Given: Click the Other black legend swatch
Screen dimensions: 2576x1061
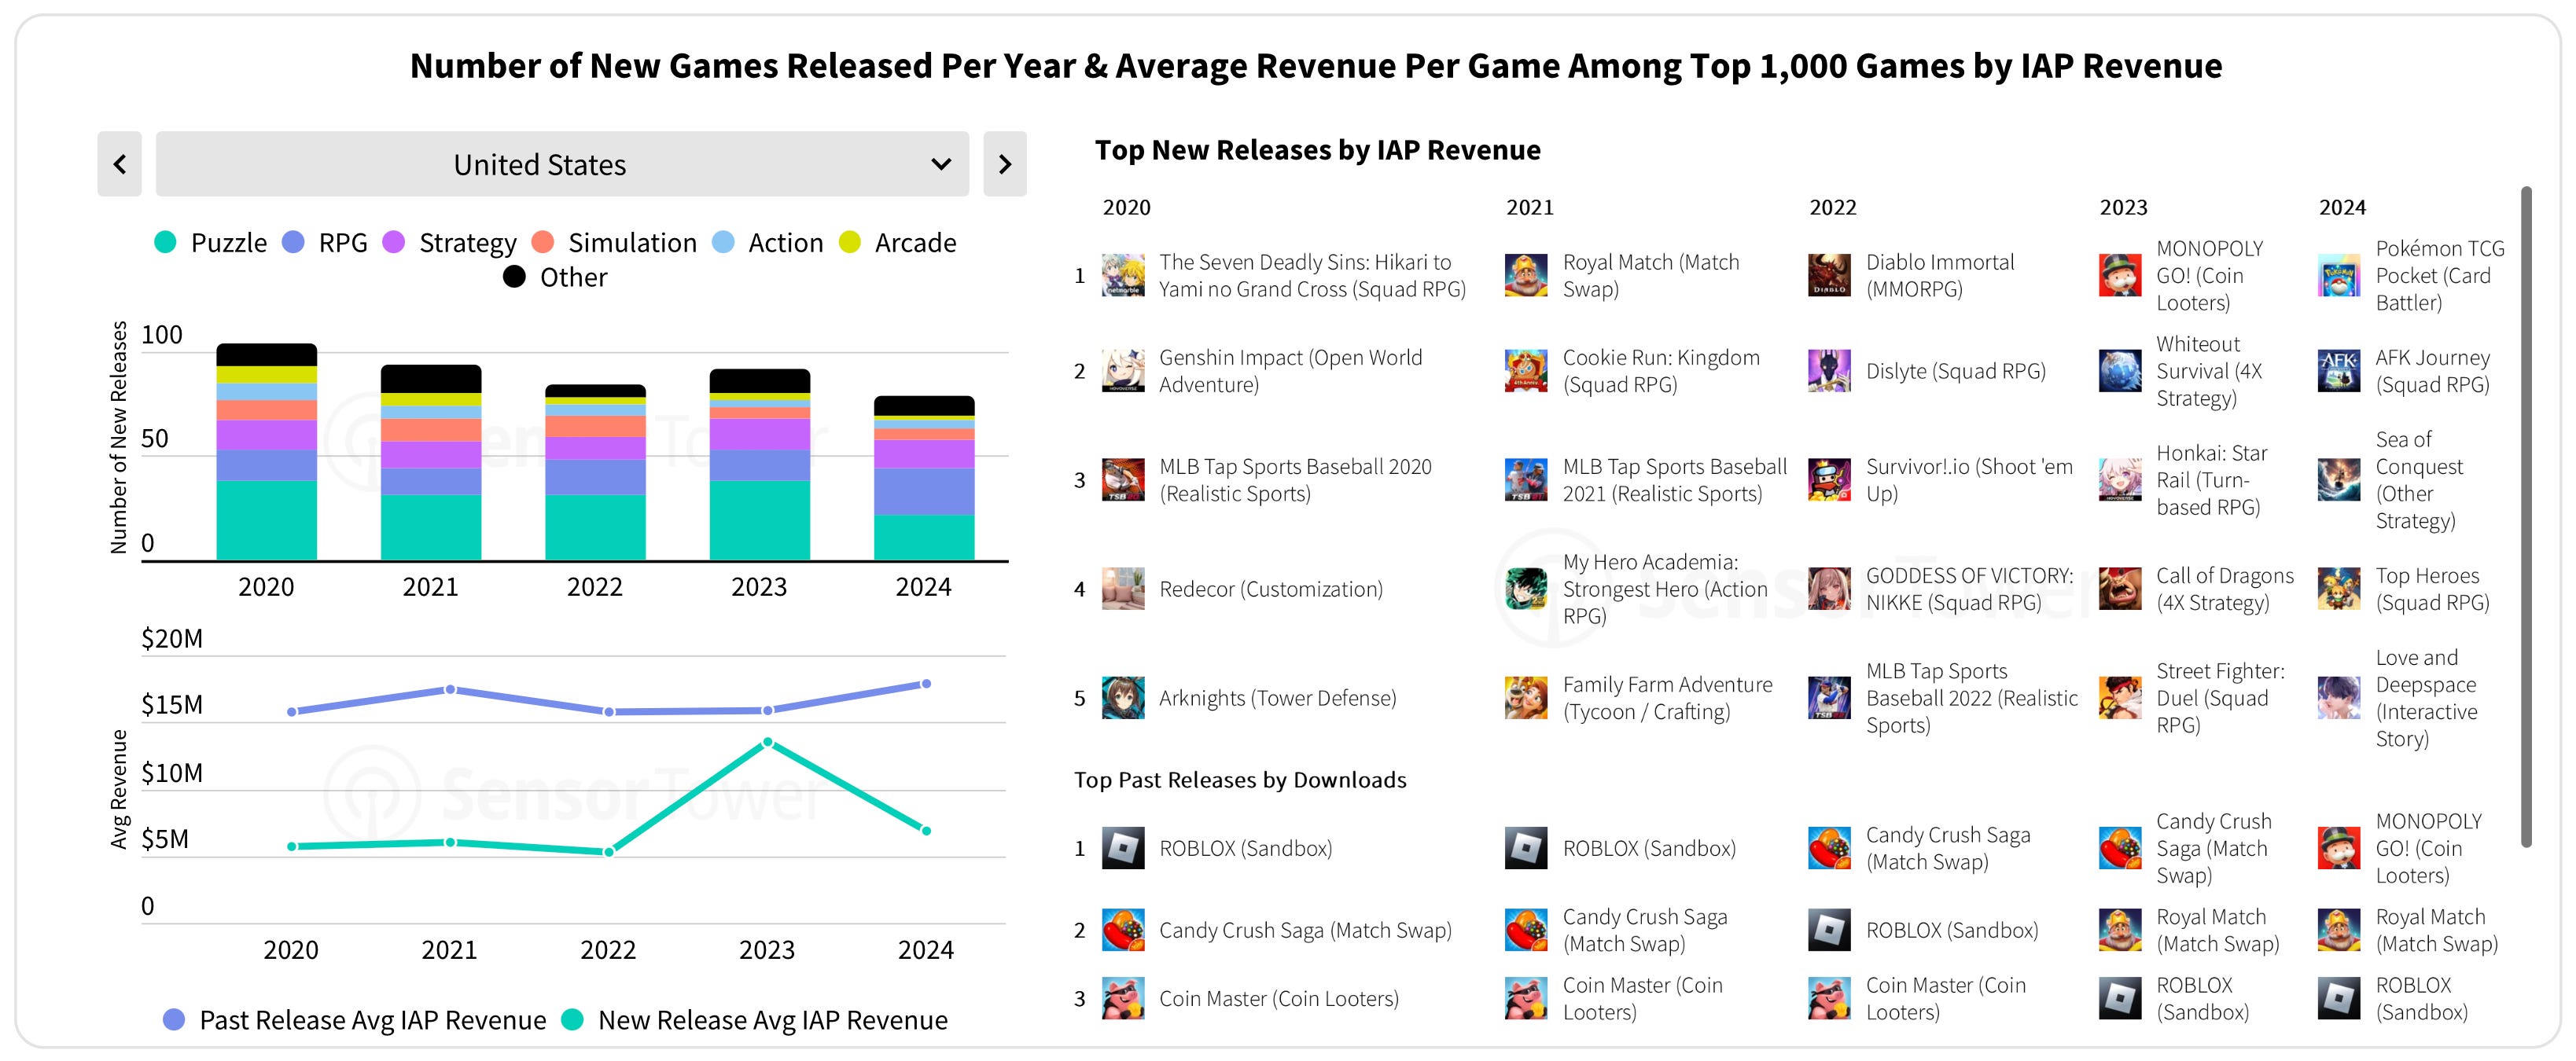Looking at the screenshot, I should pos(514,277).
